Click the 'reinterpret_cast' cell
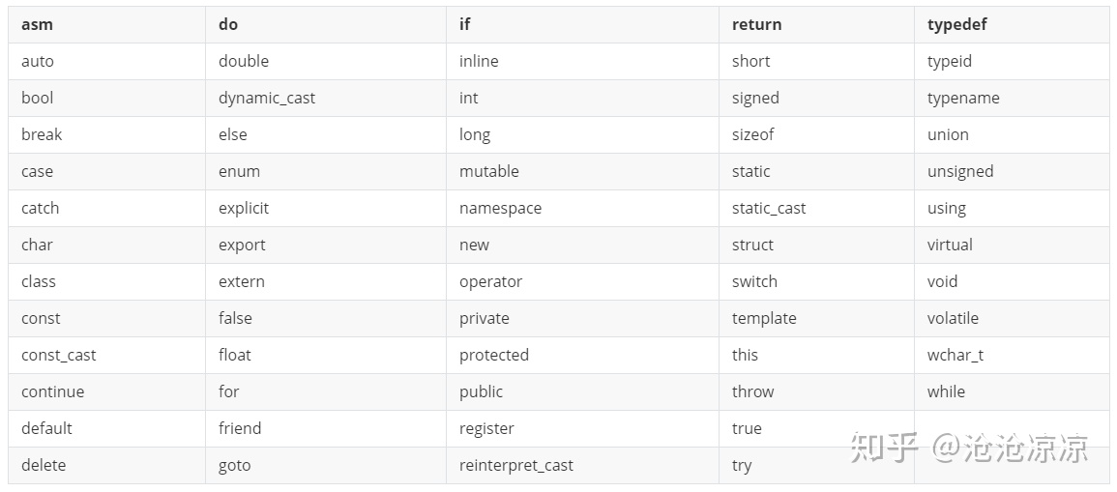This screenshot has height=492, width=1117. 515,465
